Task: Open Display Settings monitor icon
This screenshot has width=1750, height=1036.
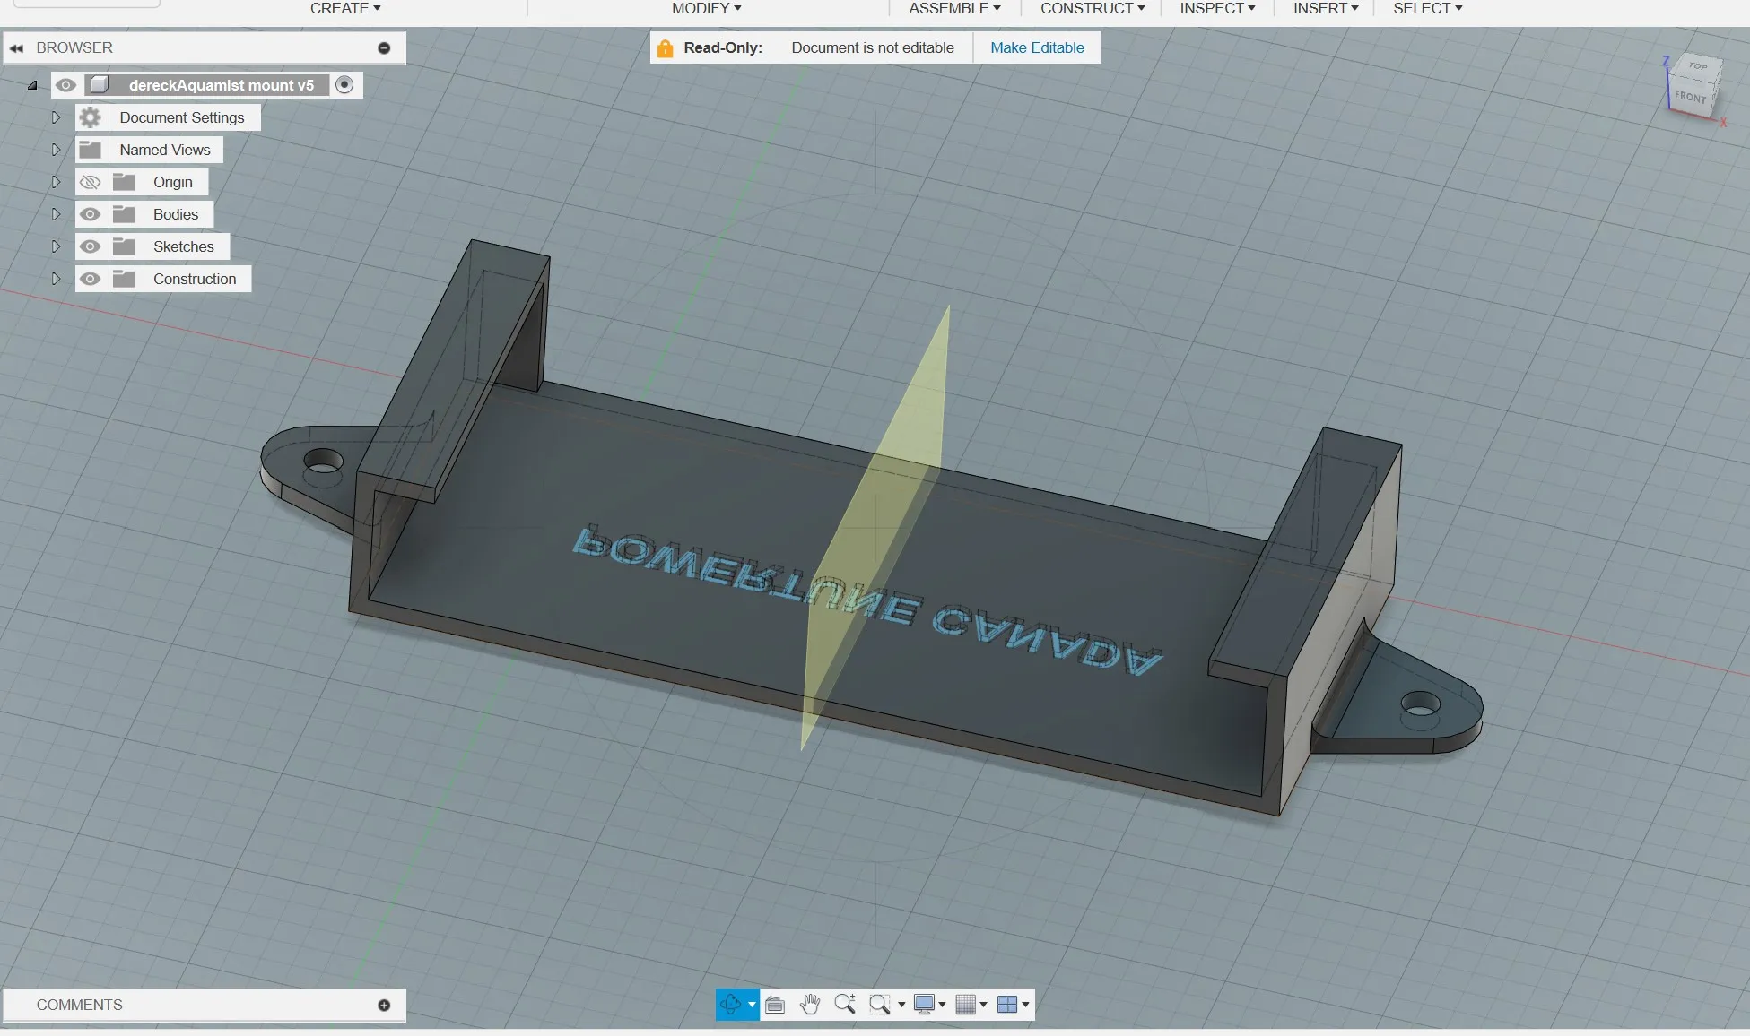Action: [924, 1005]
